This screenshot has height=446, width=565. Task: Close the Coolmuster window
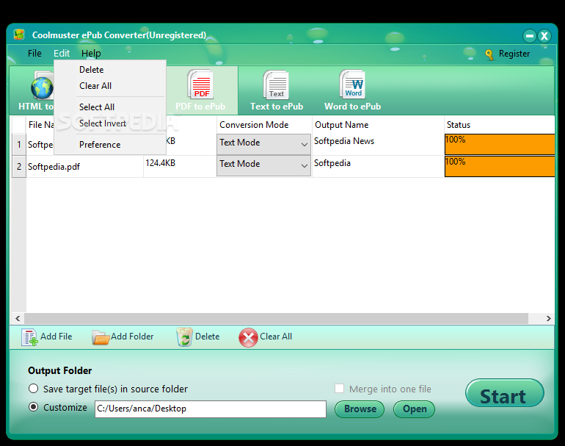coord(544,36)
